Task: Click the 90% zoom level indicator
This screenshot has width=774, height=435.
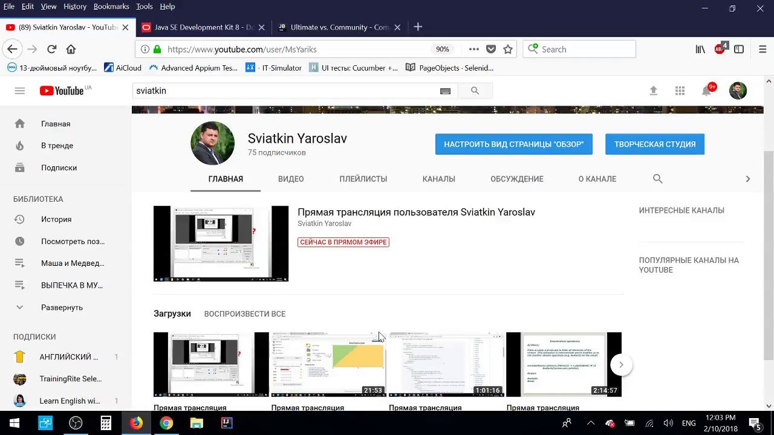Action: [x=443, y=50]
